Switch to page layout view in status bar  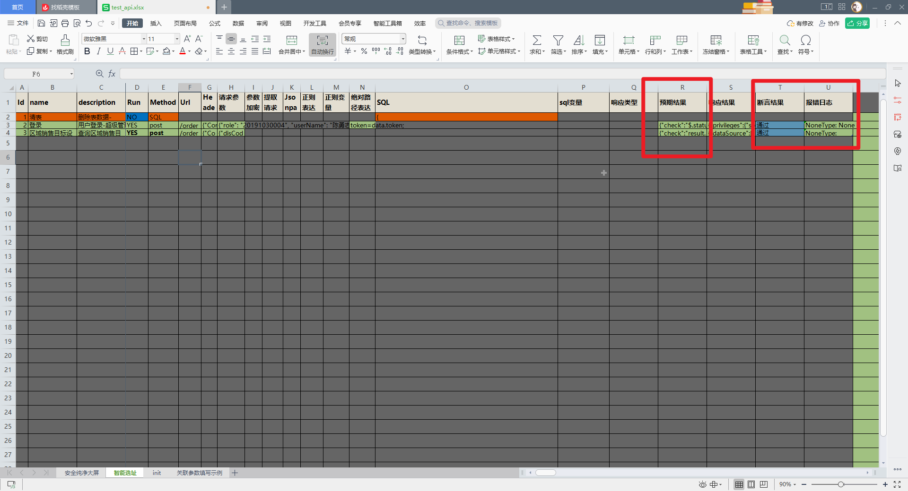coord(751,484)
